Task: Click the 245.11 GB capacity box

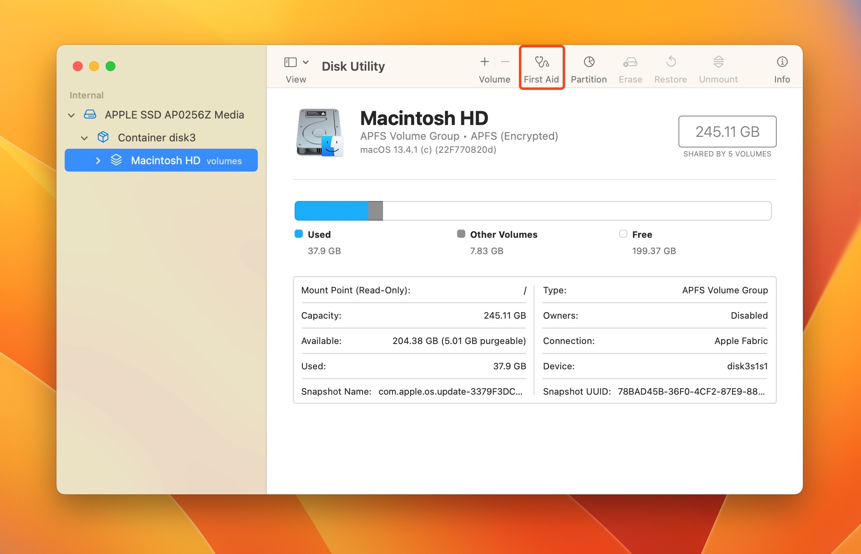Action: (727, 132)
